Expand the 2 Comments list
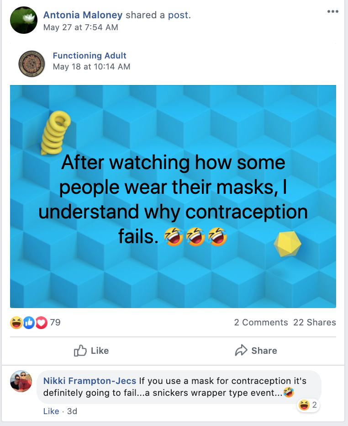 click(261, 322)
